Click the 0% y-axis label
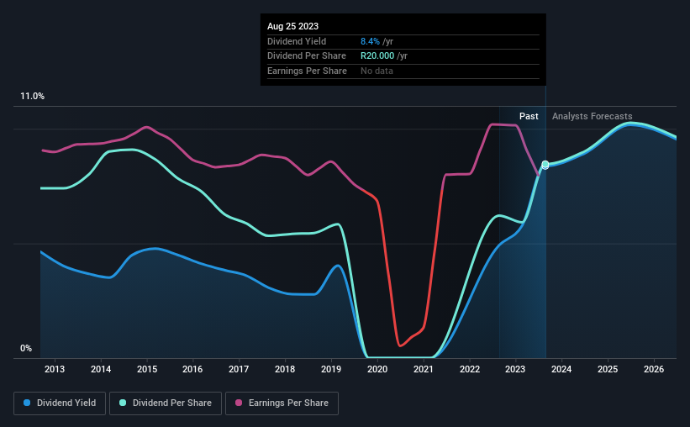The height and width of the screenshot is (427, 690). tap(26, 349)
